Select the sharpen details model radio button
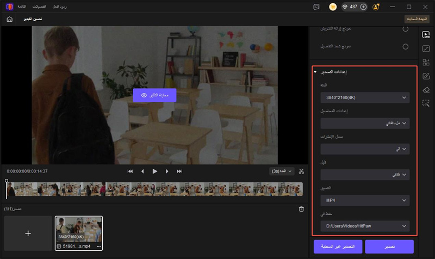This screenshot has height=259, width=435. pyautogui.click(x=405, y=47)
